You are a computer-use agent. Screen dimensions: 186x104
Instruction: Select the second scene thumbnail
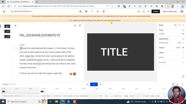coord(7,31)
